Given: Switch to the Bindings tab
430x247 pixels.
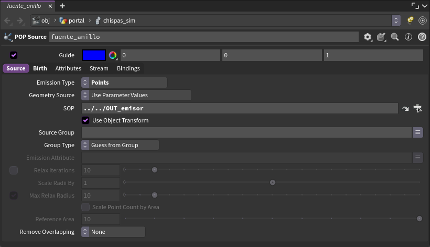Looking at the screenshot, I should click(128, 68).
